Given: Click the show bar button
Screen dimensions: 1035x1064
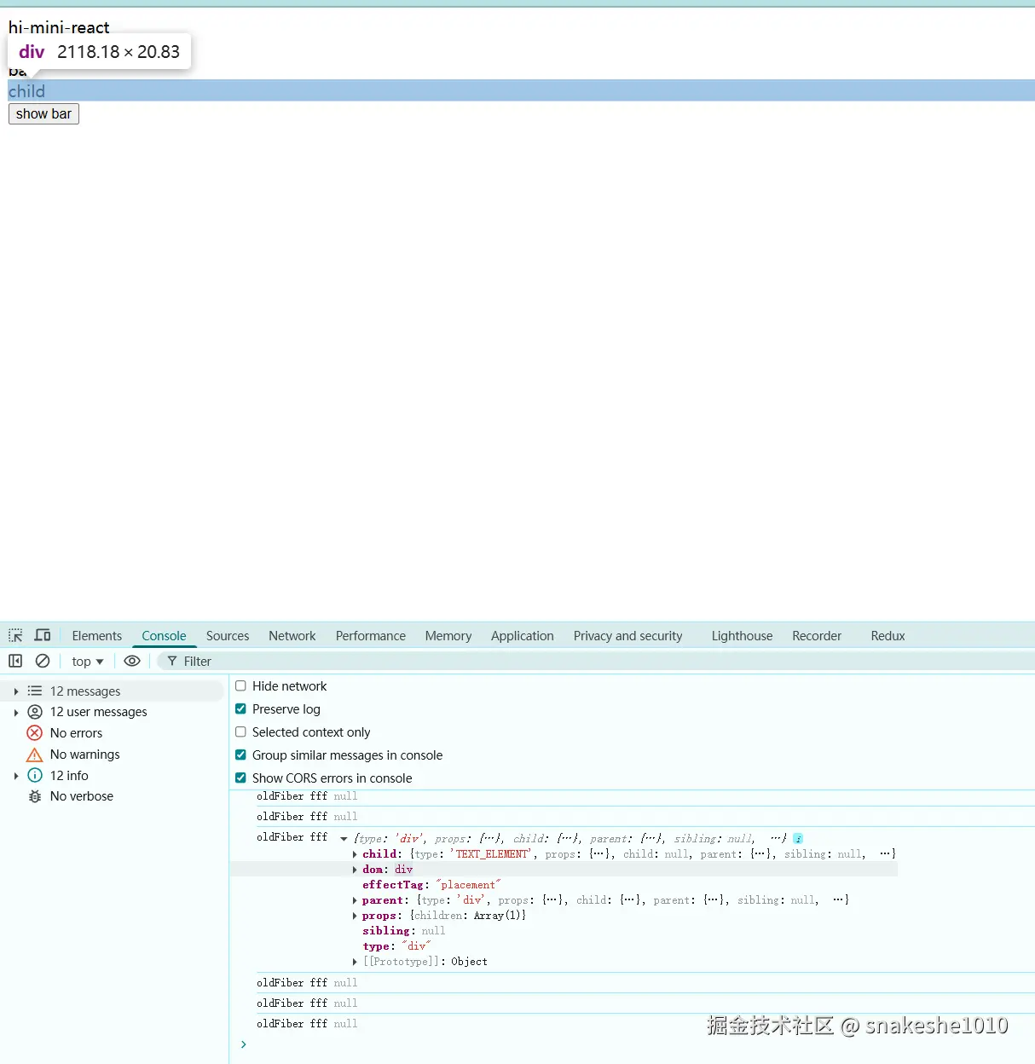Looking at the screenshot, I should tap(43, 114).
